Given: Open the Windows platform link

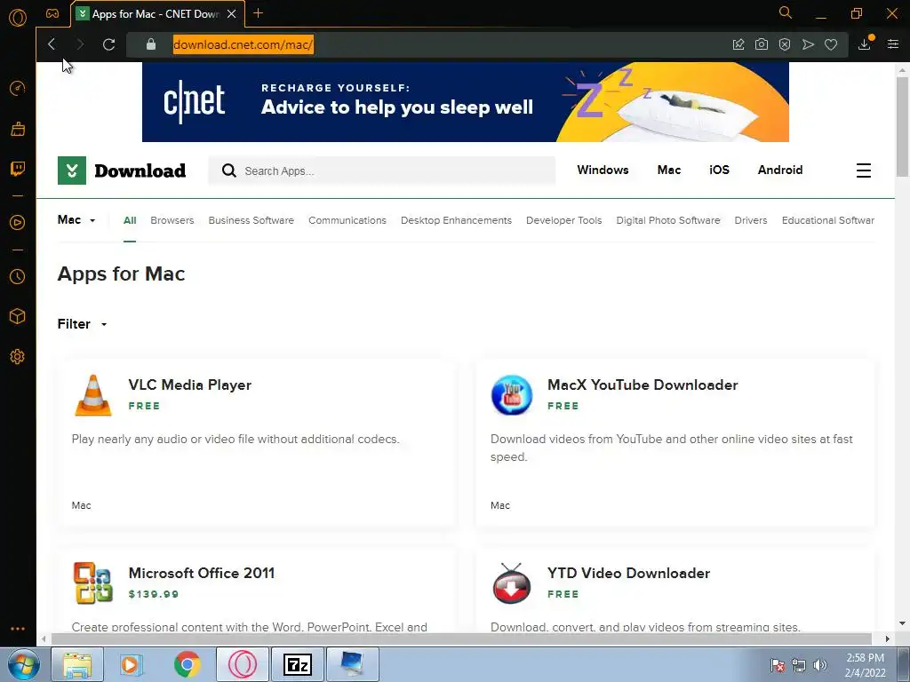Looking at the screenshot, I should [x=603, y=170].
